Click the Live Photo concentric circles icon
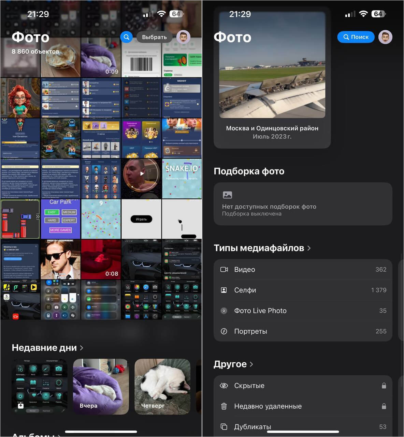Image resolution: width=404 pixels, height=437 pixels. (224, 311)
